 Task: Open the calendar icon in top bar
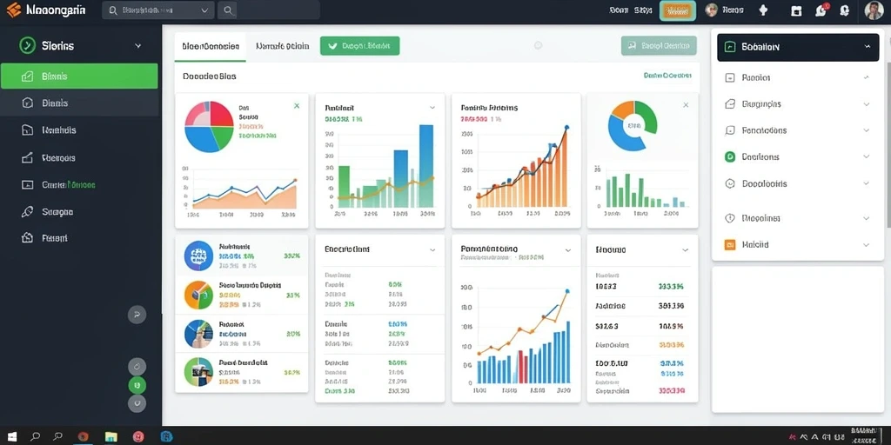coord(797,10)
